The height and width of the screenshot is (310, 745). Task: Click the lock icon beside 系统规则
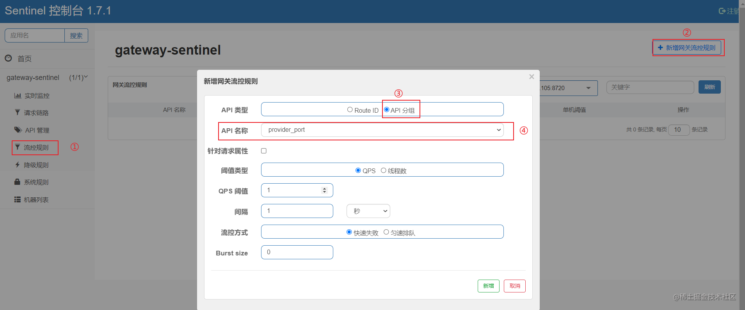pyautogui.click(x=17, y=182)
